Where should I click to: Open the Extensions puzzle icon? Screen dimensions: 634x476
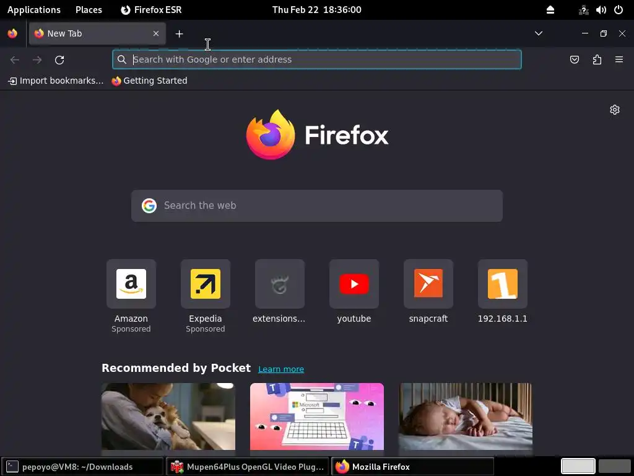coord(597,60)
